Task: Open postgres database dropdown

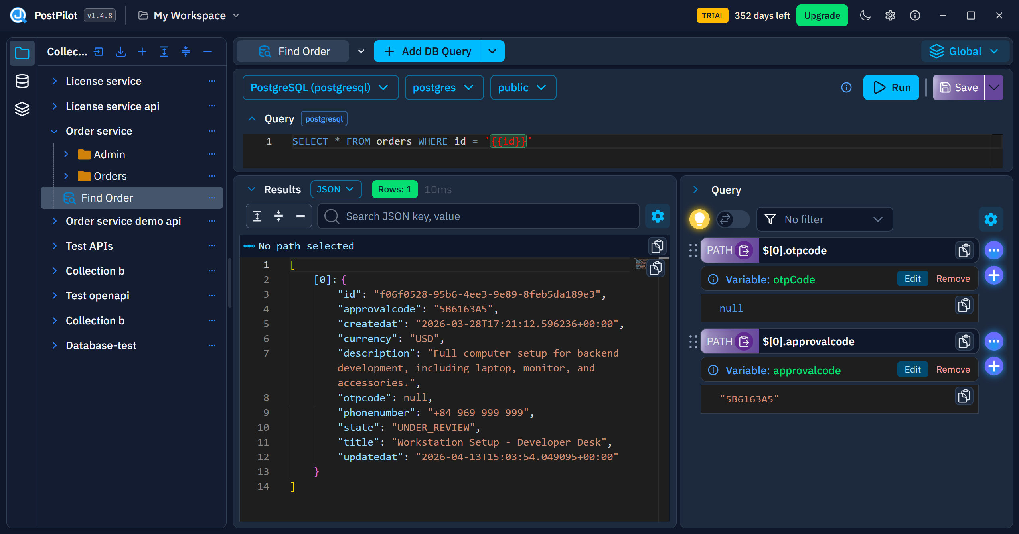Action: pyautogui.click(x=444, y=88)
